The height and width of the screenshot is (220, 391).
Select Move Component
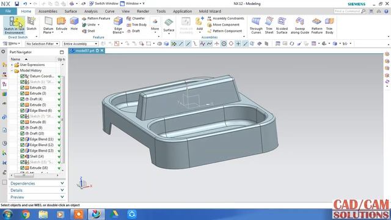coord(223,24)
